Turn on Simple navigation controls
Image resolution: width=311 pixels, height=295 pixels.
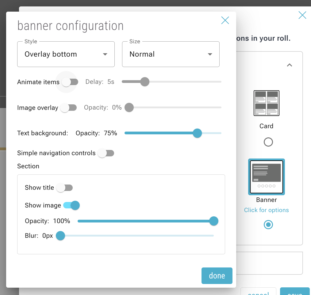click(x=106, y=153)
